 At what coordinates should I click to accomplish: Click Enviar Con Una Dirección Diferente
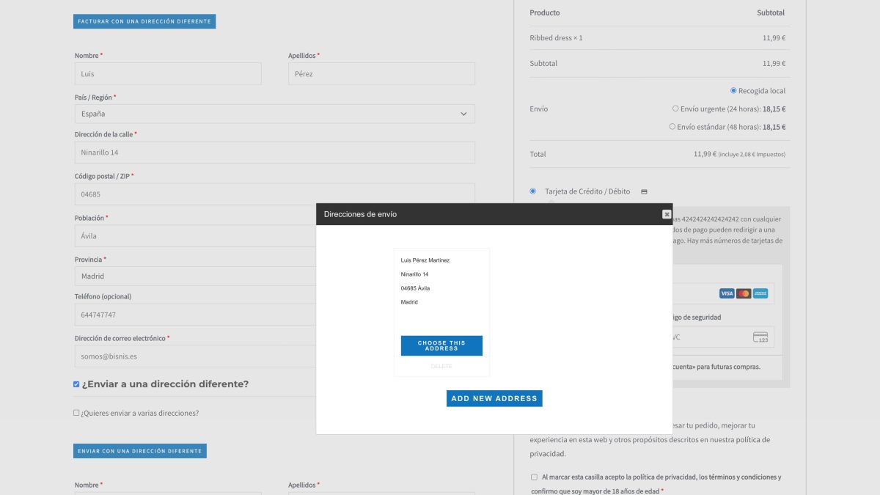click(140, 450)
